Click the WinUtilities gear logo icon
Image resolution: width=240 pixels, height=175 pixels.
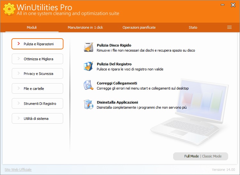click(x=9, y=9)
